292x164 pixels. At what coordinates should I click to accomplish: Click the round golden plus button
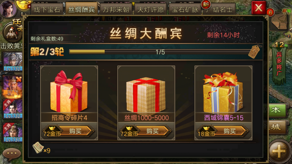pyautogui.click(x=279, y=151)
